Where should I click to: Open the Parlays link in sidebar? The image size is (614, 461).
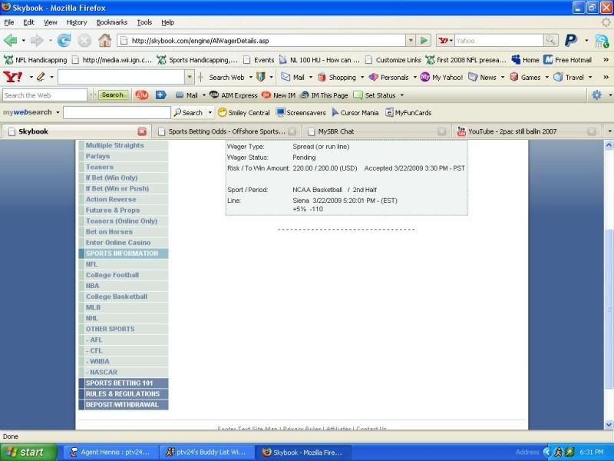click(98, 156)
